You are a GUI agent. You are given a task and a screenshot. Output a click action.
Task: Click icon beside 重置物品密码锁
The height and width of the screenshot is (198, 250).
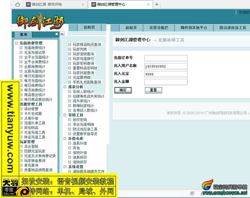70,68
